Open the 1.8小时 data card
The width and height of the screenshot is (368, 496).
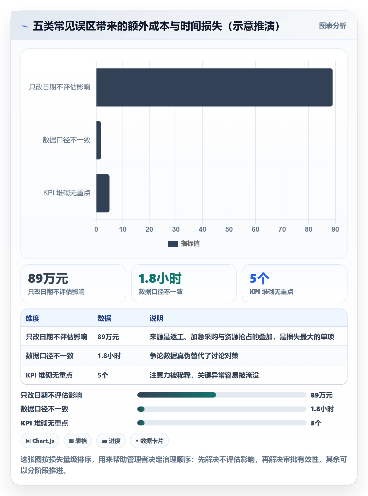(184, 283)
